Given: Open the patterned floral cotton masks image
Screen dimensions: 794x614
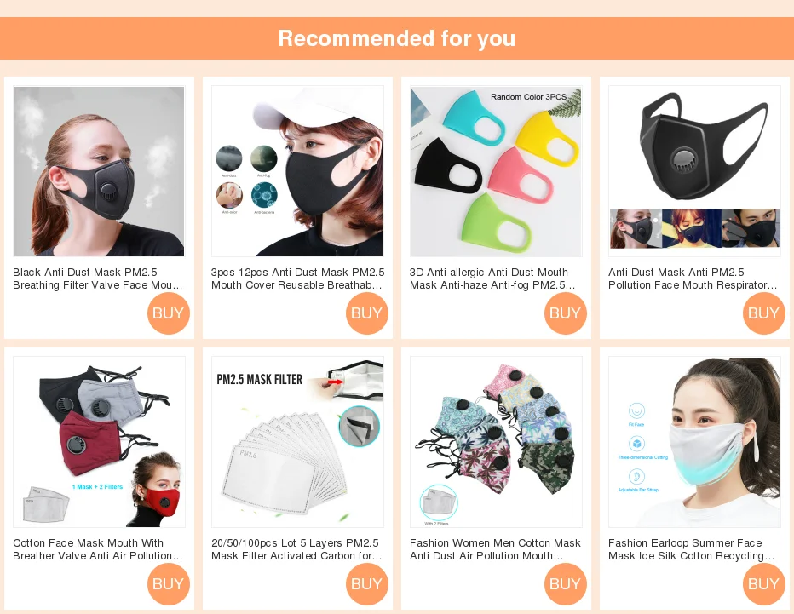Looking at the screenshot, I should pos(496,442).
